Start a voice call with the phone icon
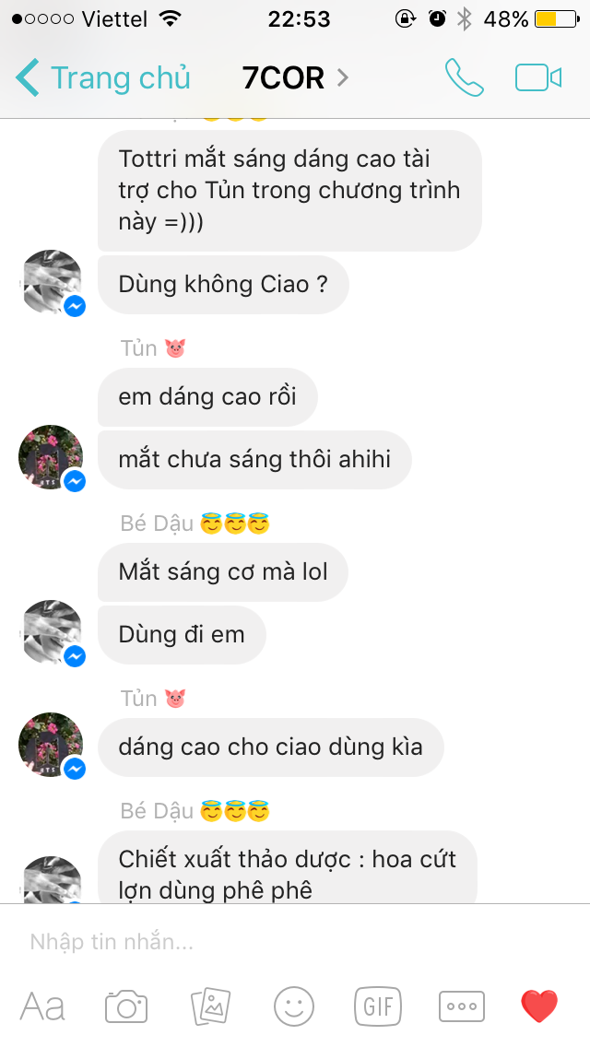This screenshot has height=1047, width=590. (465, 77)
